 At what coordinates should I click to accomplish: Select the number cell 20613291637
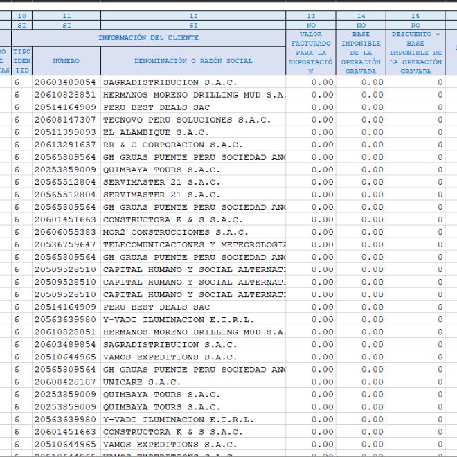[66, 145]
